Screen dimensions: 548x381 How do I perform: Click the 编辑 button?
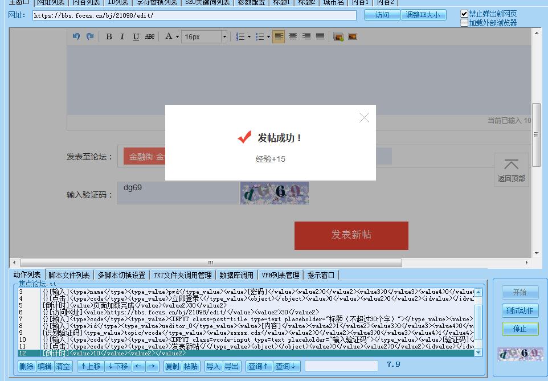click(x=45, y=366)
